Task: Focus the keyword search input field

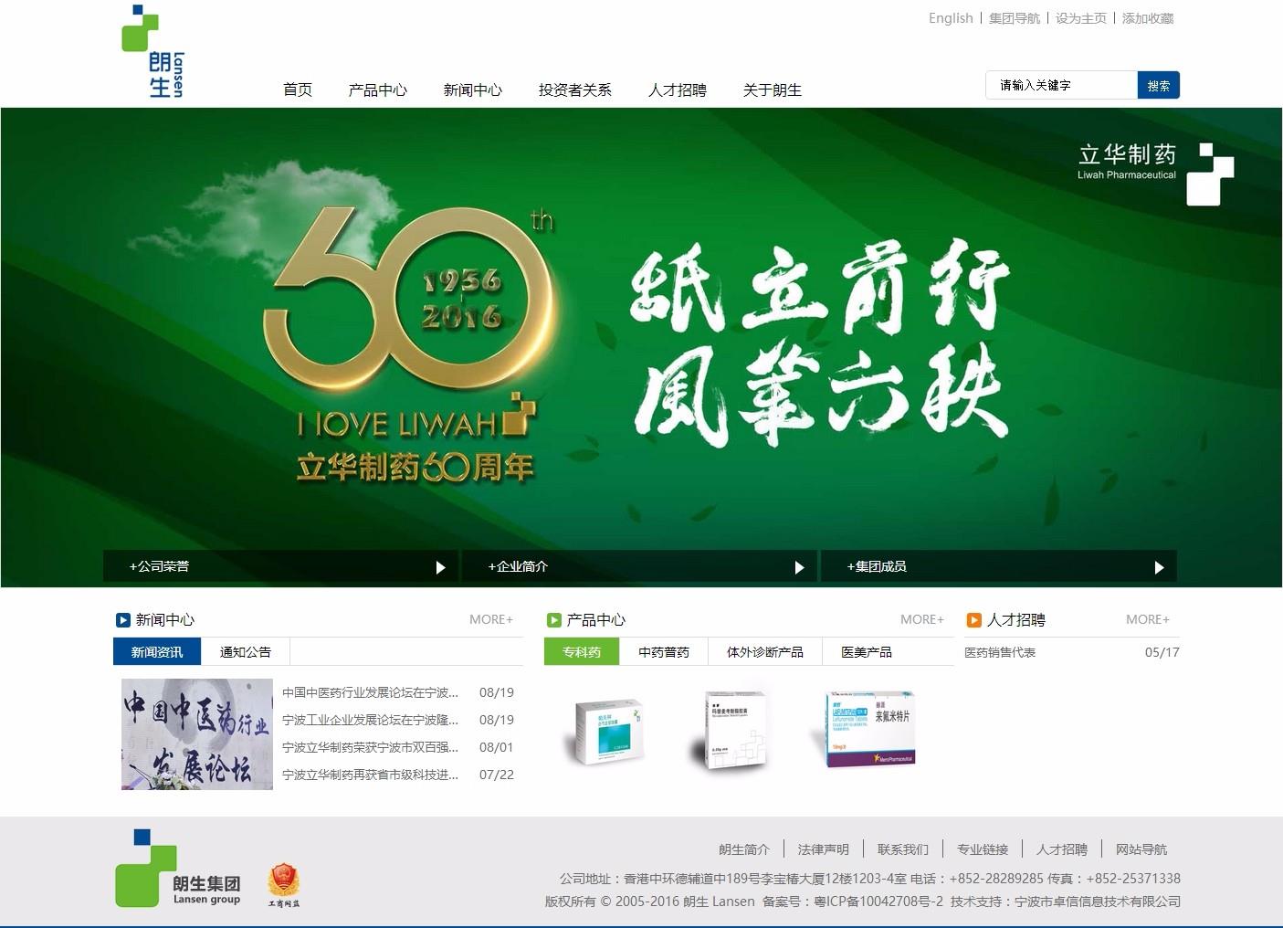Action: click(x=1061, y=86)
